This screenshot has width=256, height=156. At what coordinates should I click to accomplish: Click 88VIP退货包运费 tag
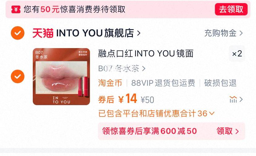pos(163,83)
